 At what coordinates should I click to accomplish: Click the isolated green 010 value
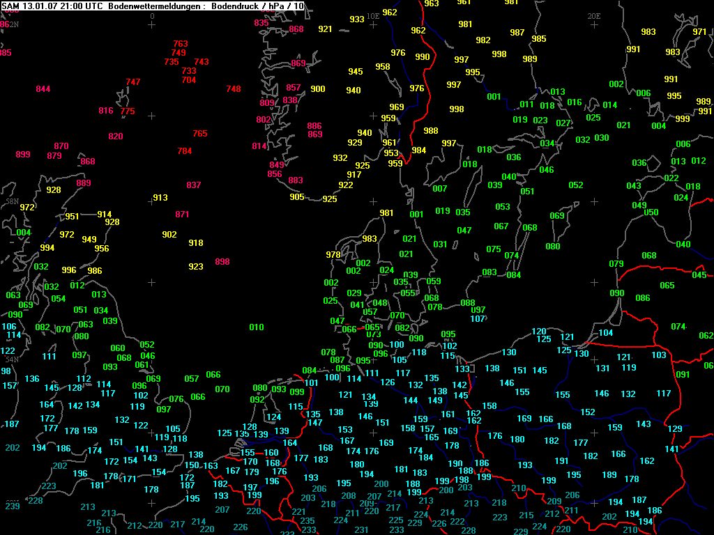click(257, 327)
